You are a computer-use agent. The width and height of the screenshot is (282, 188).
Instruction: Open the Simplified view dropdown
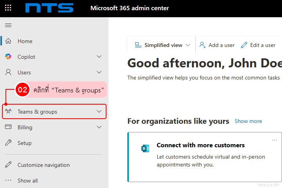coord(163,45)
